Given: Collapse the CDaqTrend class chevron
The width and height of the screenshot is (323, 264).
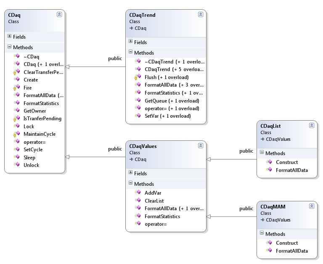Looking at the screenshot, I should 201,14.
